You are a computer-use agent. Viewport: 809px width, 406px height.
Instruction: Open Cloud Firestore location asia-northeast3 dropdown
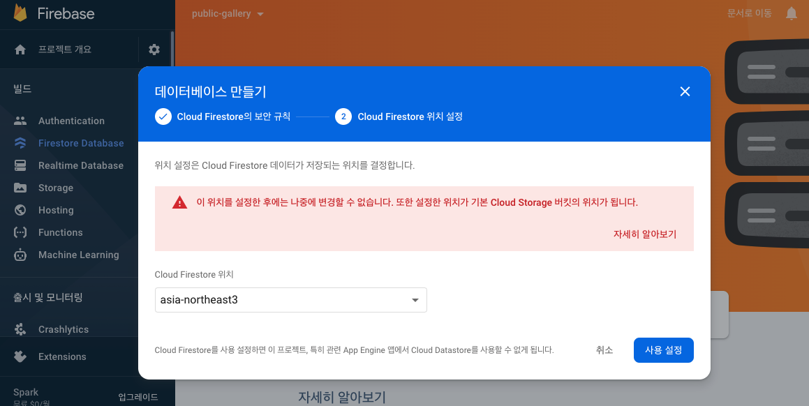290,300
